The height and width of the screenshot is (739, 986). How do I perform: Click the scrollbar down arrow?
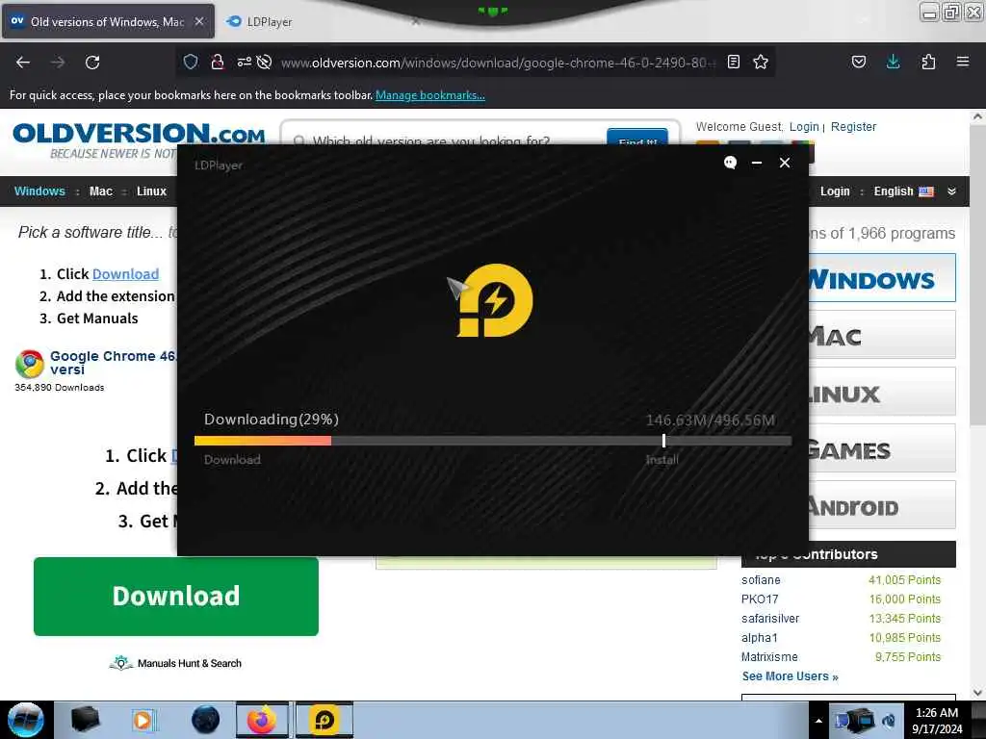pyautogui.click(x=977, y=693)
